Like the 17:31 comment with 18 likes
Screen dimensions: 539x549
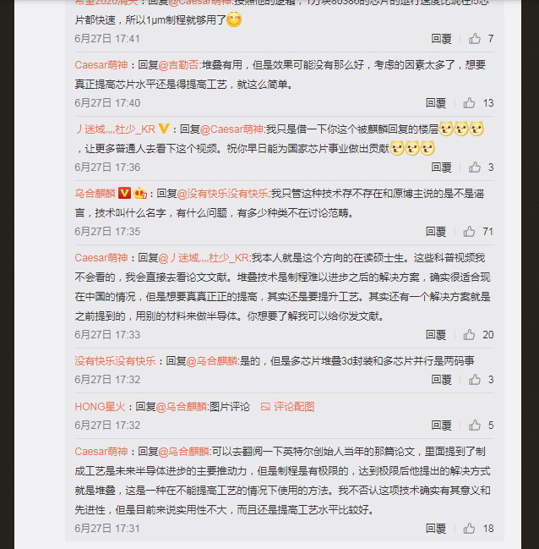click(x=469, y=529)
